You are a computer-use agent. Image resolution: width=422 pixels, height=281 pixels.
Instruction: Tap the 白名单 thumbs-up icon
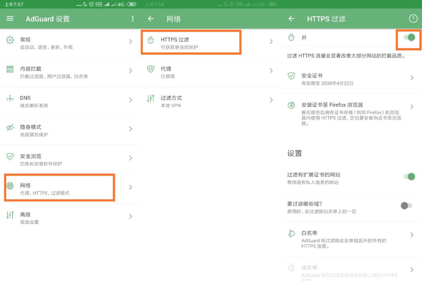click(291, 233)
